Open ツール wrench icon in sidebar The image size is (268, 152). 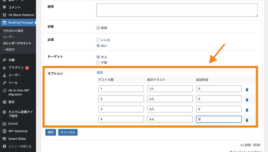[x=4, y=83]
